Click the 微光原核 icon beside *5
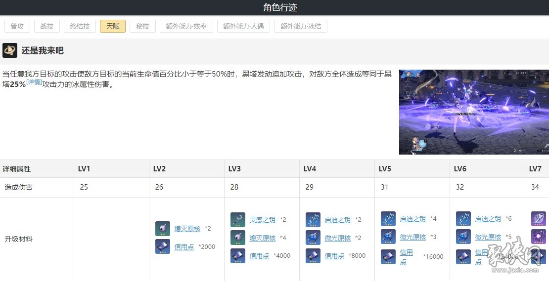 click(463, 237)
